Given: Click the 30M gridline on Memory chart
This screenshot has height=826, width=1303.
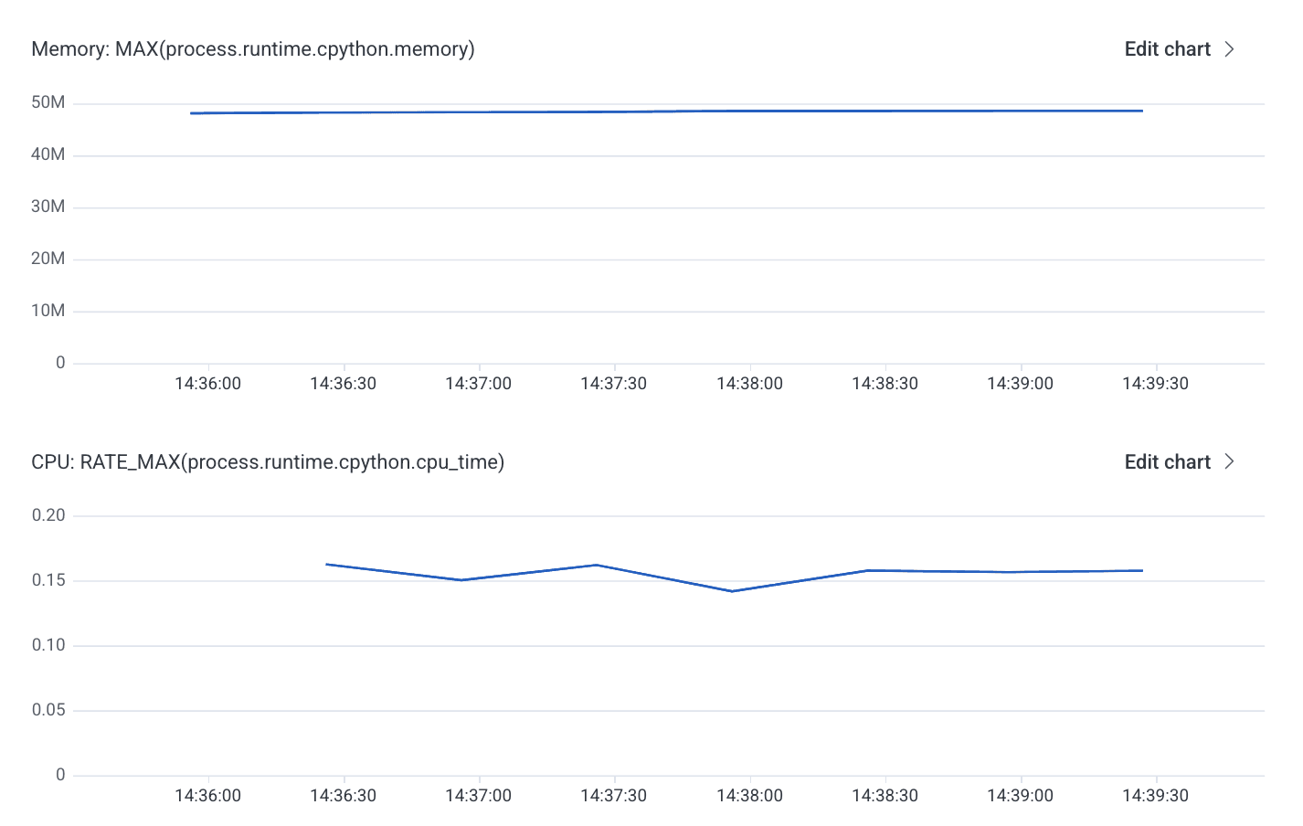Looking at the screenshot, I should [640, 206].
